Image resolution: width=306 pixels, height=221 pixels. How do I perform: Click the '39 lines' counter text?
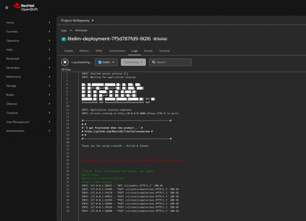point(66,70)
